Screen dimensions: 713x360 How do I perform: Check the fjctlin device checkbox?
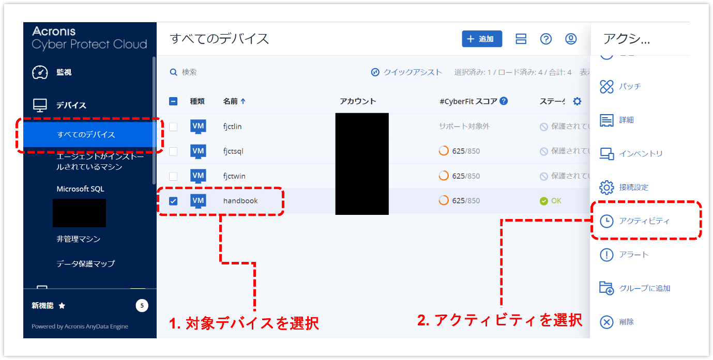173,127
